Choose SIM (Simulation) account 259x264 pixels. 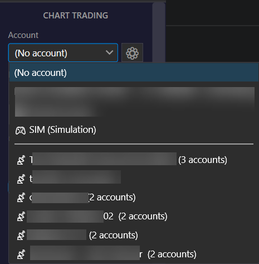point(134,130)
